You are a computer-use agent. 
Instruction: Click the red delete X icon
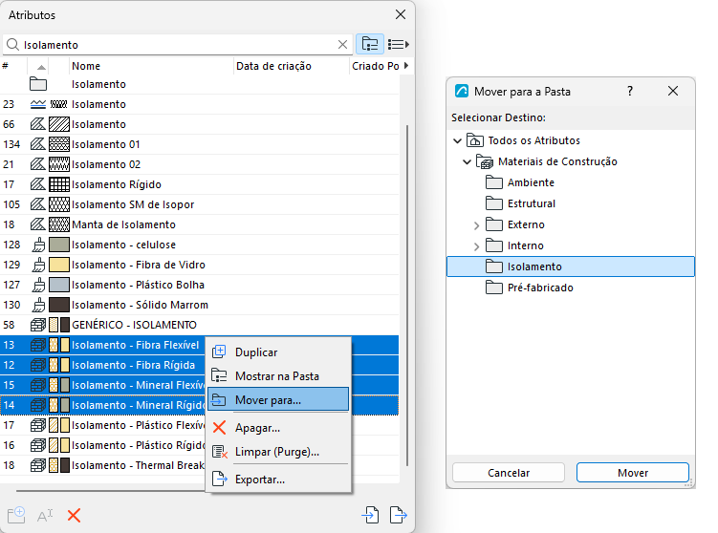[x=74, y=515]
